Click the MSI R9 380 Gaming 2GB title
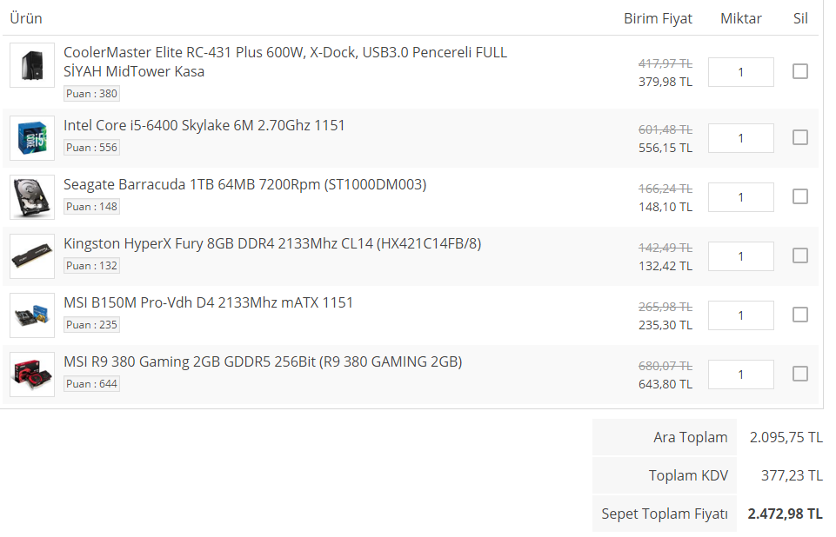The width and height of the screenshot is (836, 537). pos(263,361)
